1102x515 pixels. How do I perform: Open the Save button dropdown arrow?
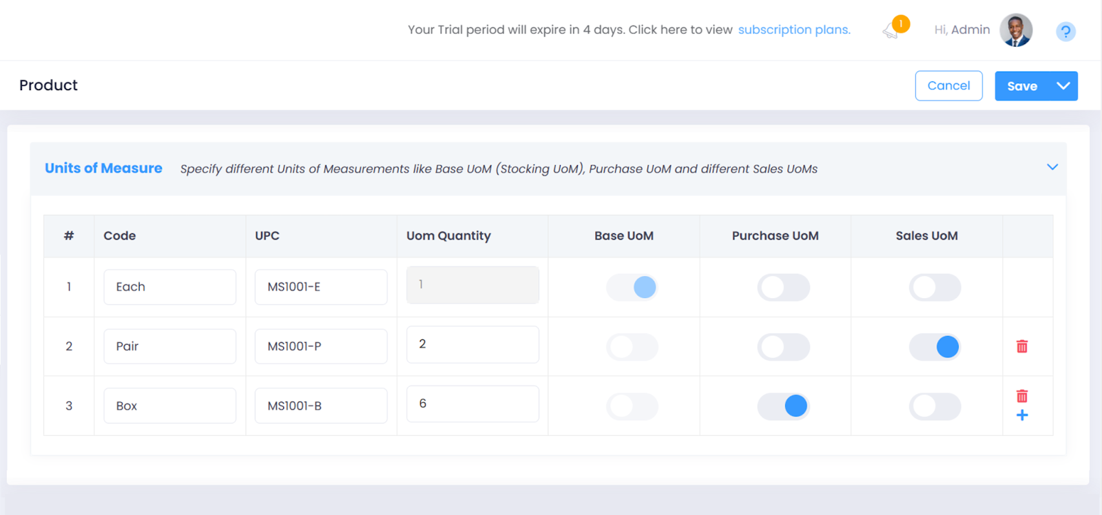[x=1063, y=86]
